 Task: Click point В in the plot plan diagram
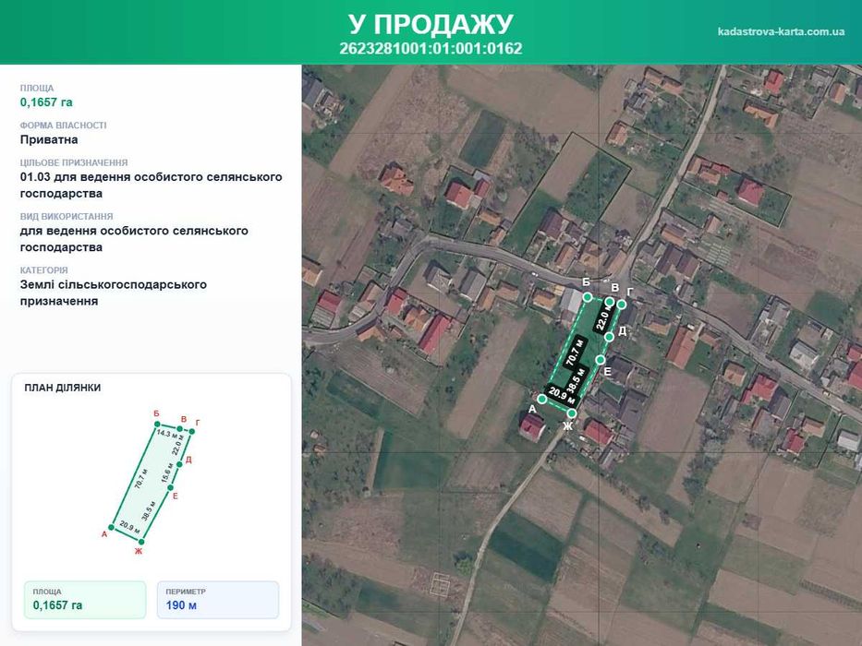coord(180,428)
